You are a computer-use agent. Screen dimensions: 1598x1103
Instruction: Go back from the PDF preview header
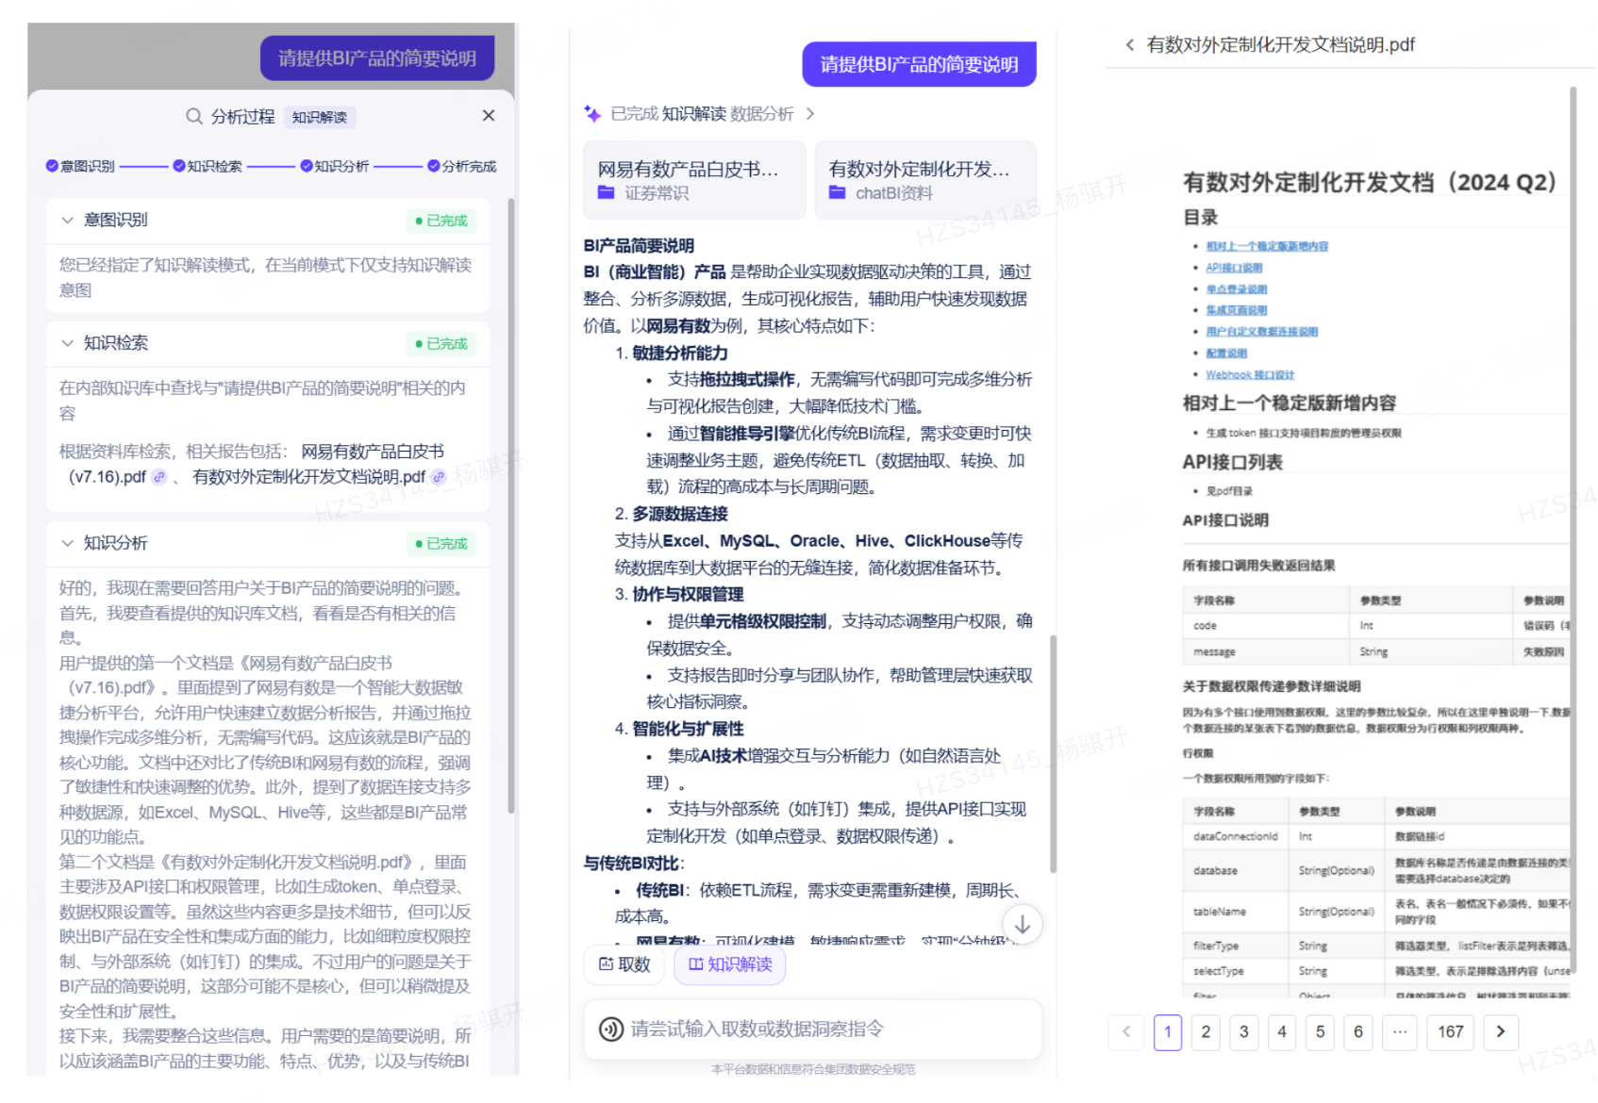(x=1129, y=45)
